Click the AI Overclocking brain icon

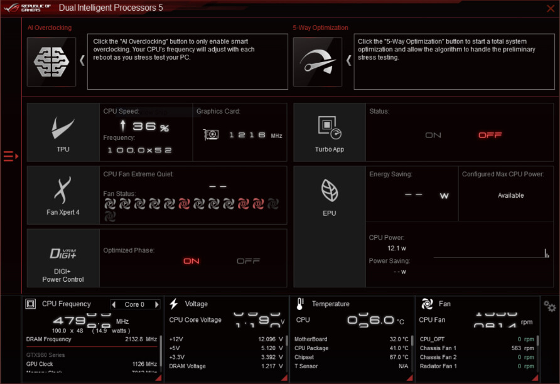51,61
